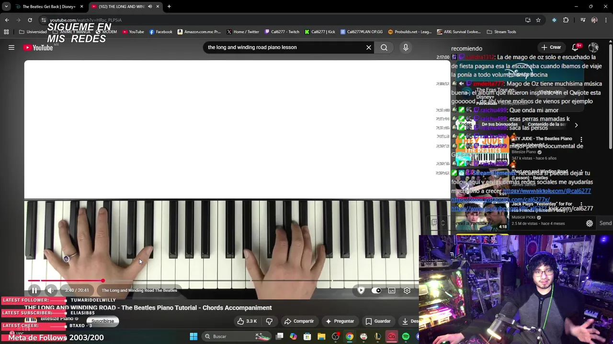The width and height of the screenshot is (613, 344).
Task: Click the Crear button
Action: tap(551, 47)
